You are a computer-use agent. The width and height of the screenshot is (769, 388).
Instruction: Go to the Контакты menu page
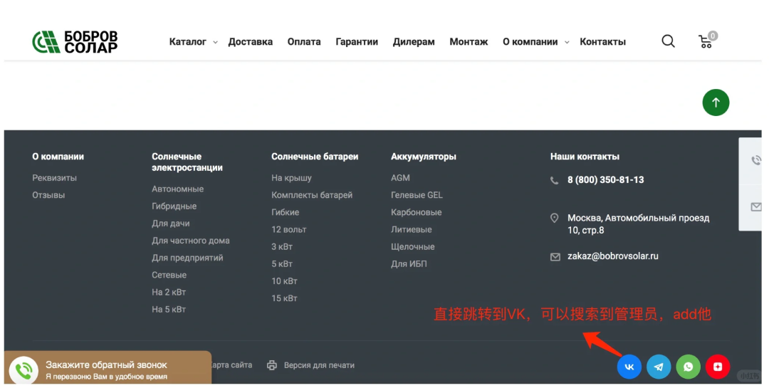(602, 42)
